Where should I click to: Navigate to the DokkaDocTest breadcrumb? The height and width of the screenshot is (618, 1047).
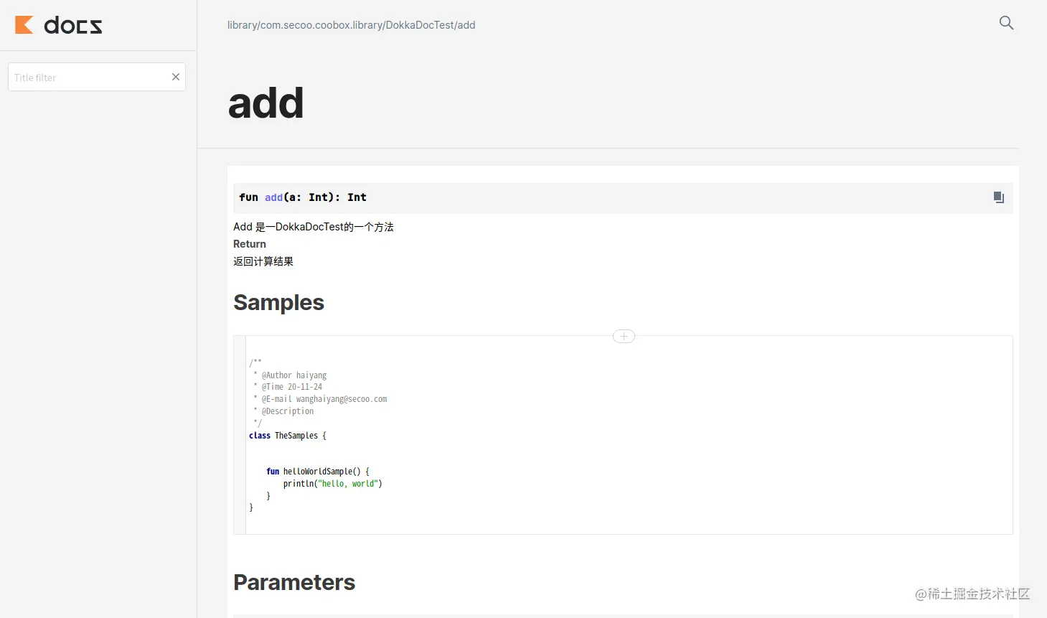(420, 25)
